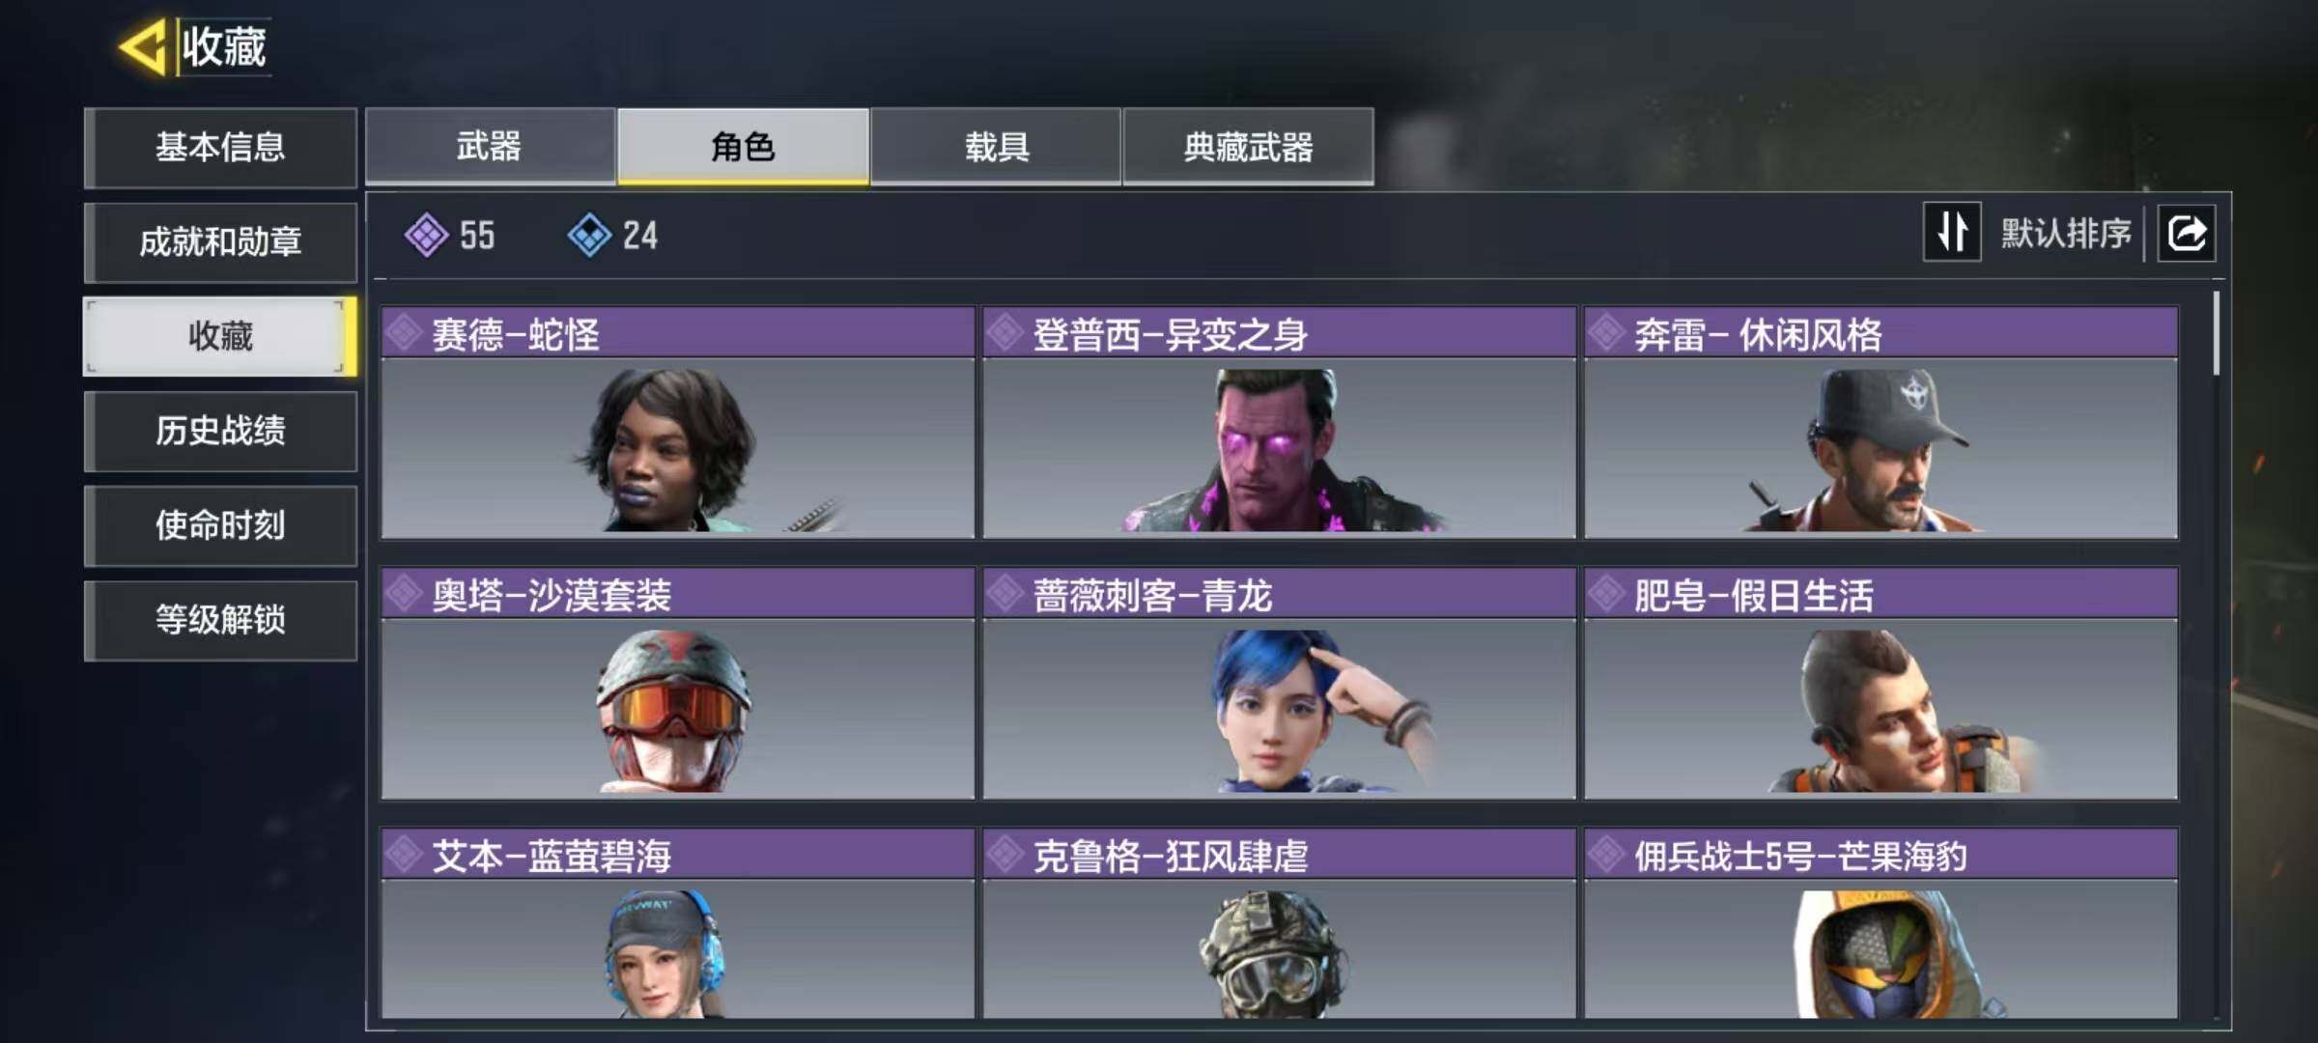This screenshot has height=1043, width=2318.
Task: Open 基本信息 in the sidebar
Action: tap(220, 147)
